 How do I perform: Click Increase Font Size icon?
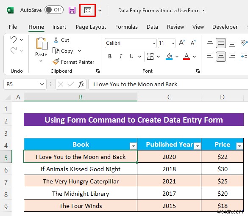point(182,43)
